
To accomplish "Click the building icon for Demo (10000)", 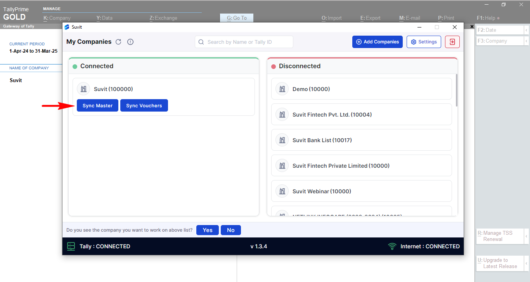I will point(282,89).
